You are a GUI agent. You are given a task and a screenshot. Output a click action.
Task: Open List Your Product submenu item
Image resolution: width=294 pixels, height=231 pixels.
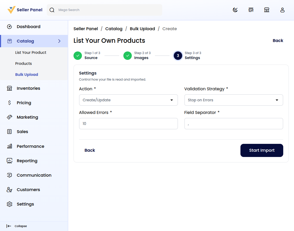[30, 52]
